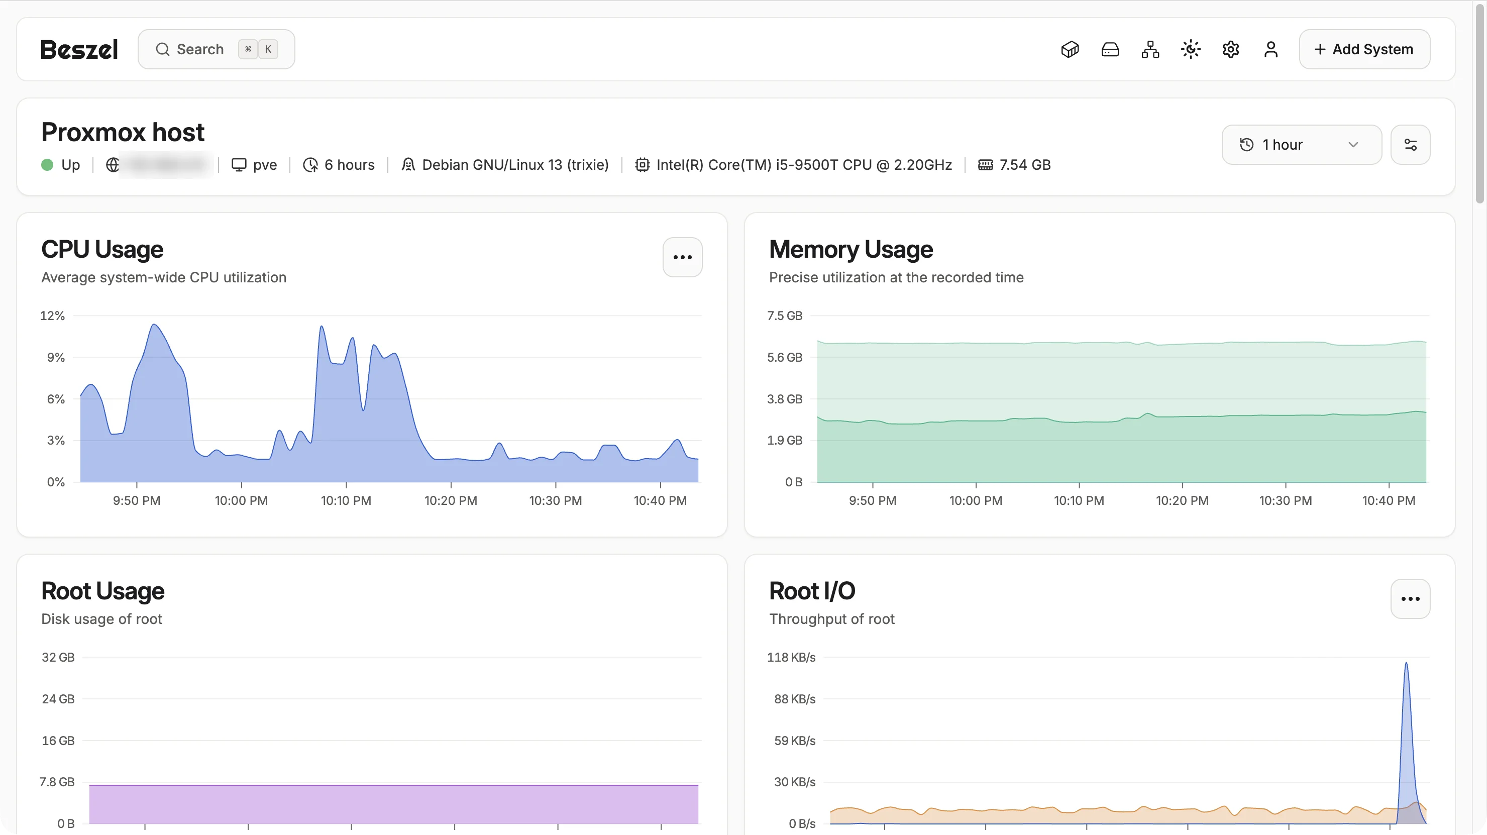Click Debian GNU/Linux 13 (trixie) text

click(515, 165)
